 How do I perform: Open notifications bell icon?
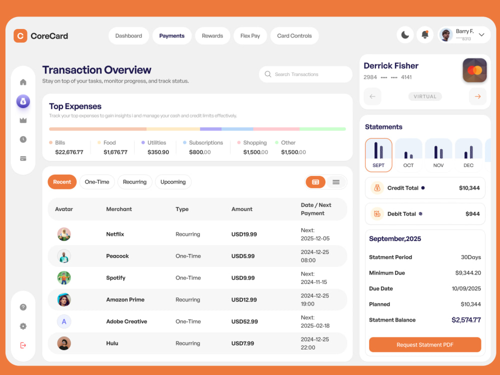[x=424, y=35]
